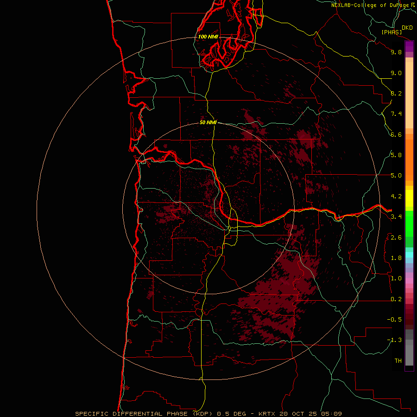Viewport: 417px width, 417px height.
Task: Click the 0.2 scale value
Action: tap(396, 299)
